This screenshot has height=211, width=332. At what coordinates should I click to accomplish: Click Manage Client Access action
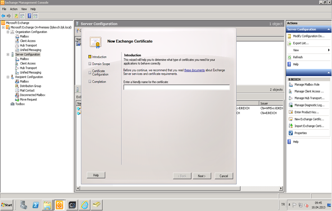click(x=309, y=91)
